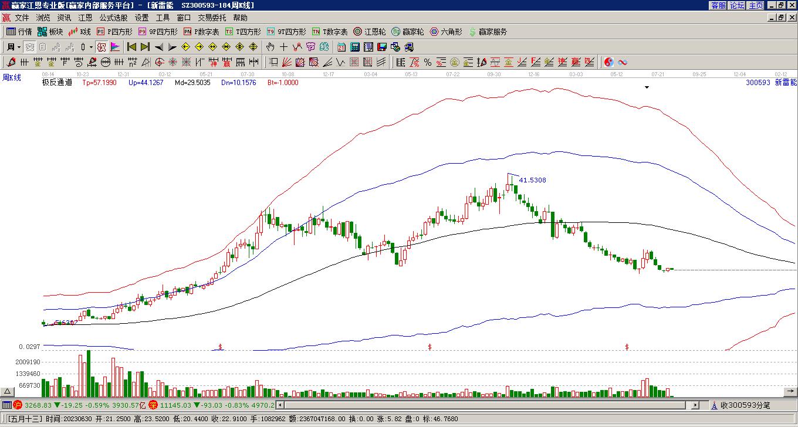The width and height of the screenshot is (798, 427).
Task: Click the black right-pointing triangle icon
Action: [x=172, y=47]
